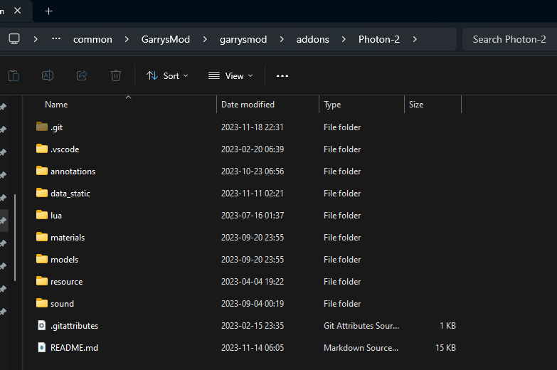Open a new tab with the plus button

49,11
